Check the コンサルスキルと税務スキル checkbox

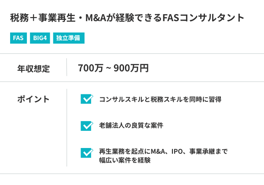86,99
